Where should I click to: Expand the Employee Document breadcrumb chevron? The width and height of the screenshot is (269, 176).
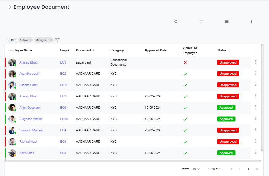click(10, 7)
